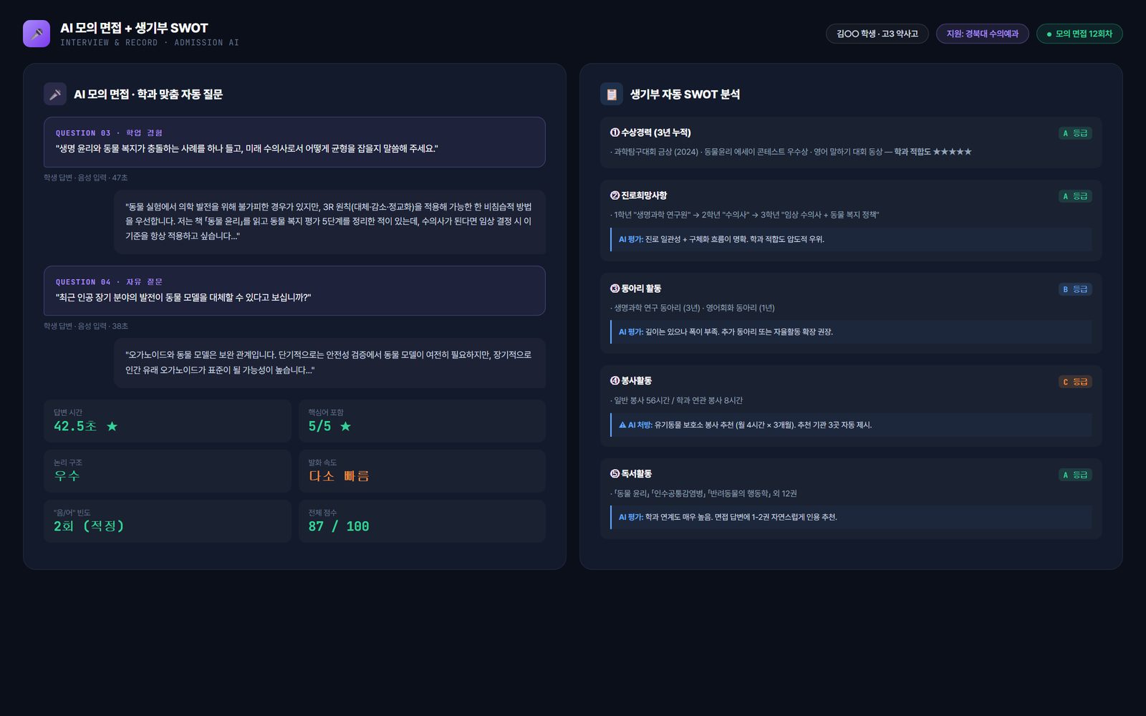The width and height of the screenshot is (1146, 716).
Task: Click the 1학년 "생명과학 연구원" career progression line
Action: coord(744,215)
